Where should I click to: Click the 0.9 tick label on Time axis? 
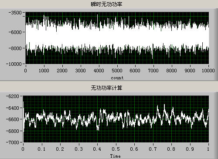pos(190,149)
